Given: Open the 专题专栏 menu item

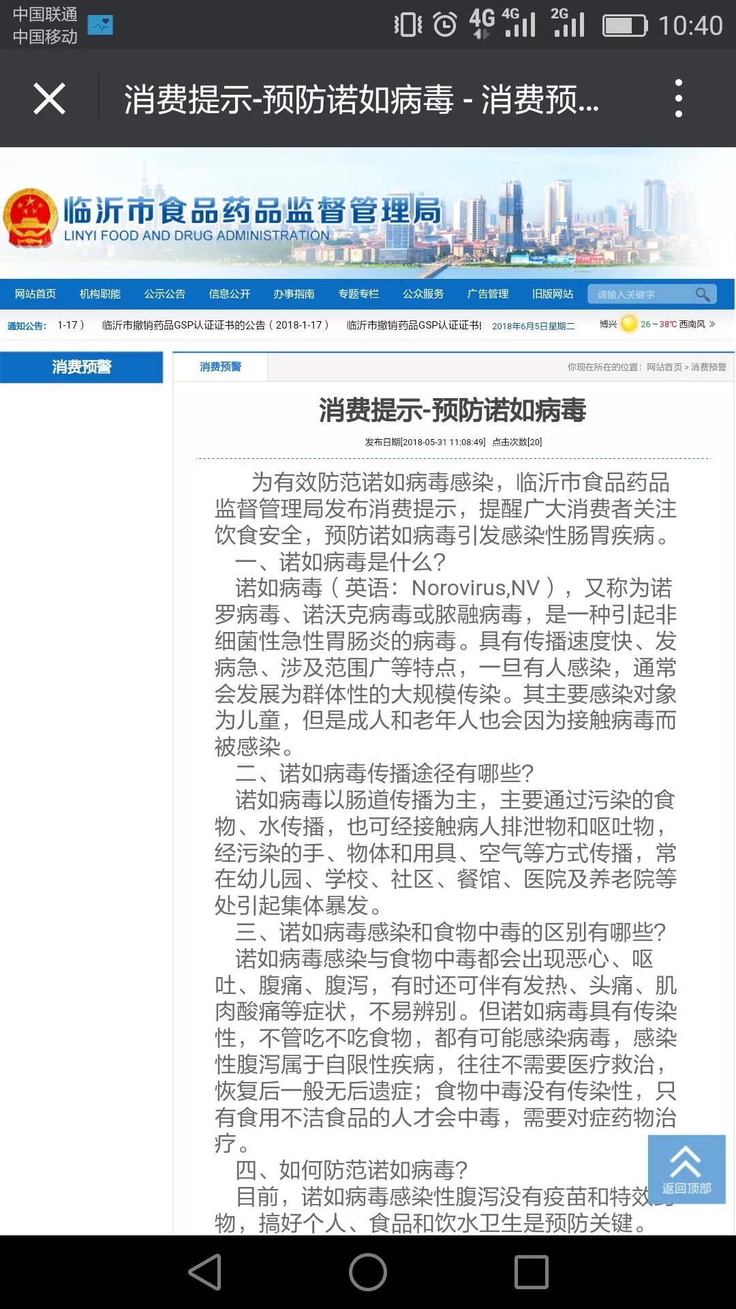Looking at the screenshot, I should (359, 294).
